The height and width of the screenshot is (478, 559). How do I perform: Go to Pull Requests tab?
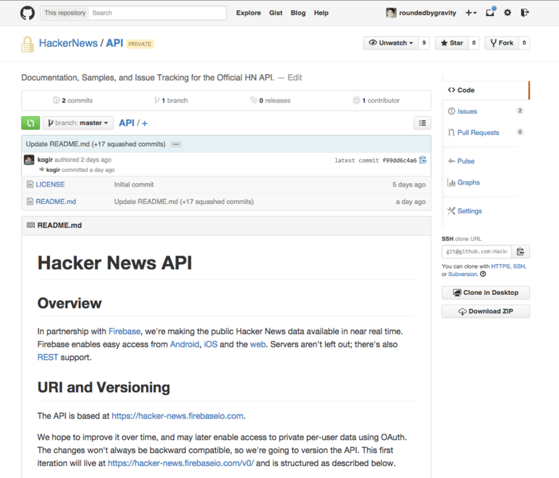click(x=478, y=132)
